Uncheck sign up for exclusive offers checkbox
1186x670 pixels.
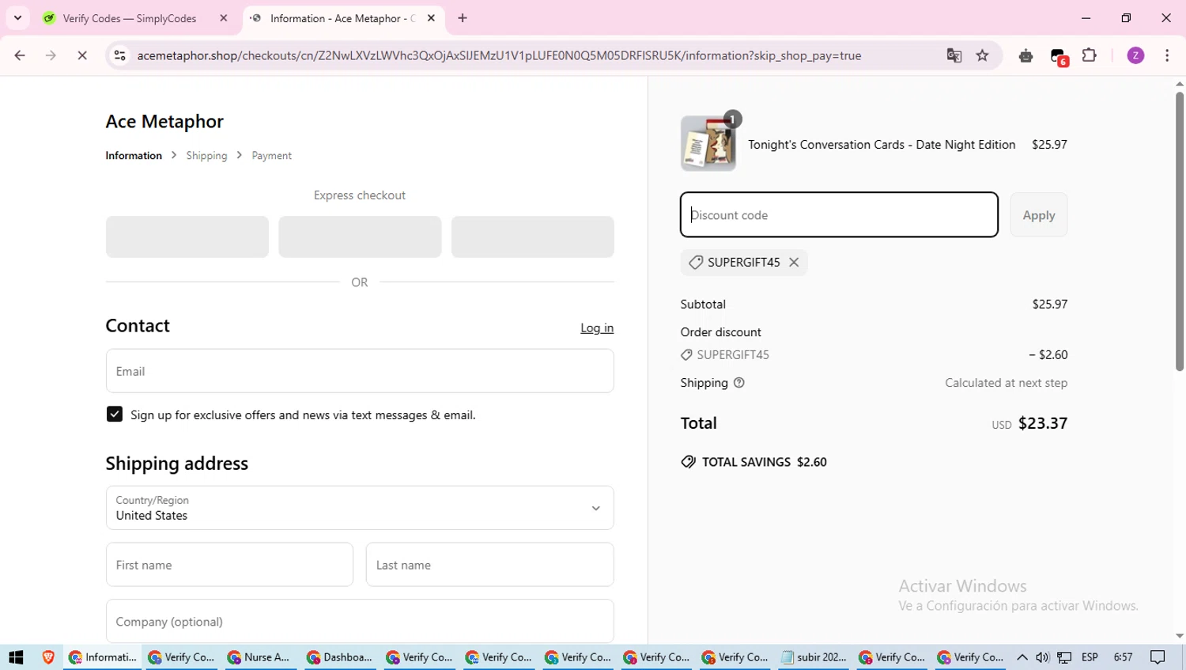pos(115,414)
